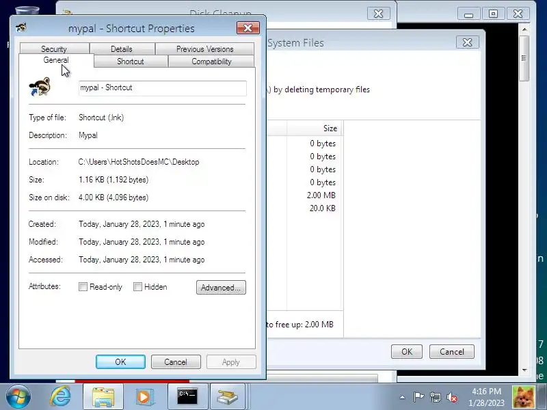Open Action Center flag icon

(x=418, y=397)
